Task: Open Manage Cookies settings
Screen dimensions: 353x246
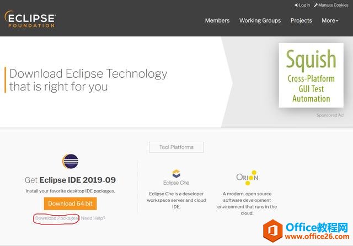Action: pos(331,5)
